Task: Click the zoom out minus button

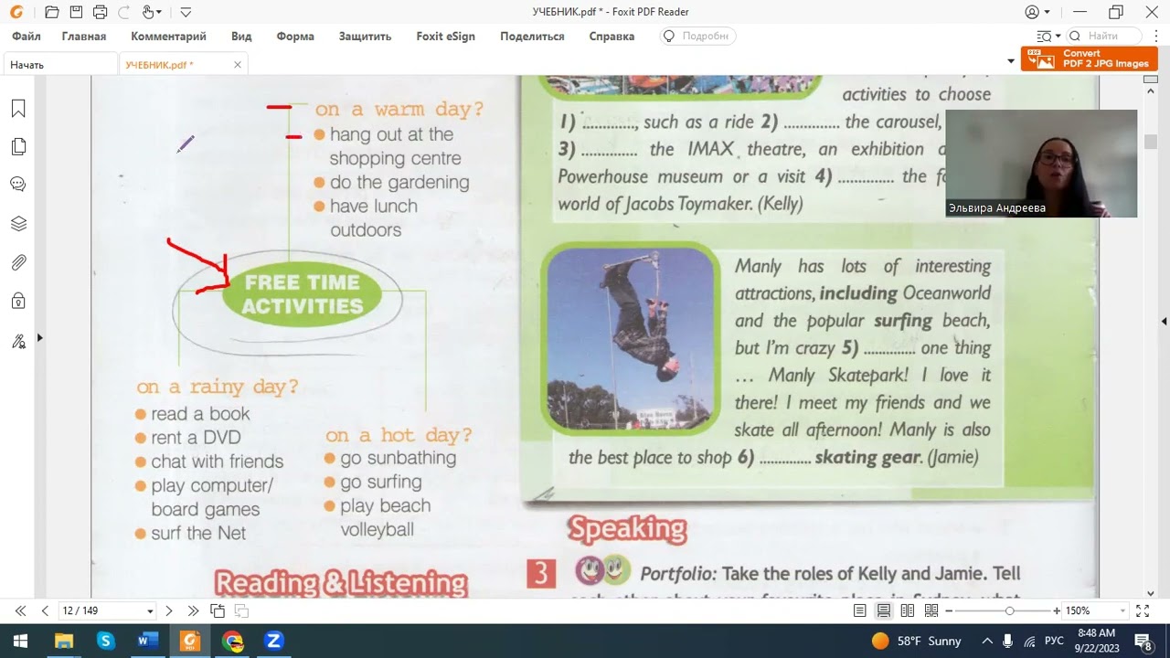Action: 949,610
